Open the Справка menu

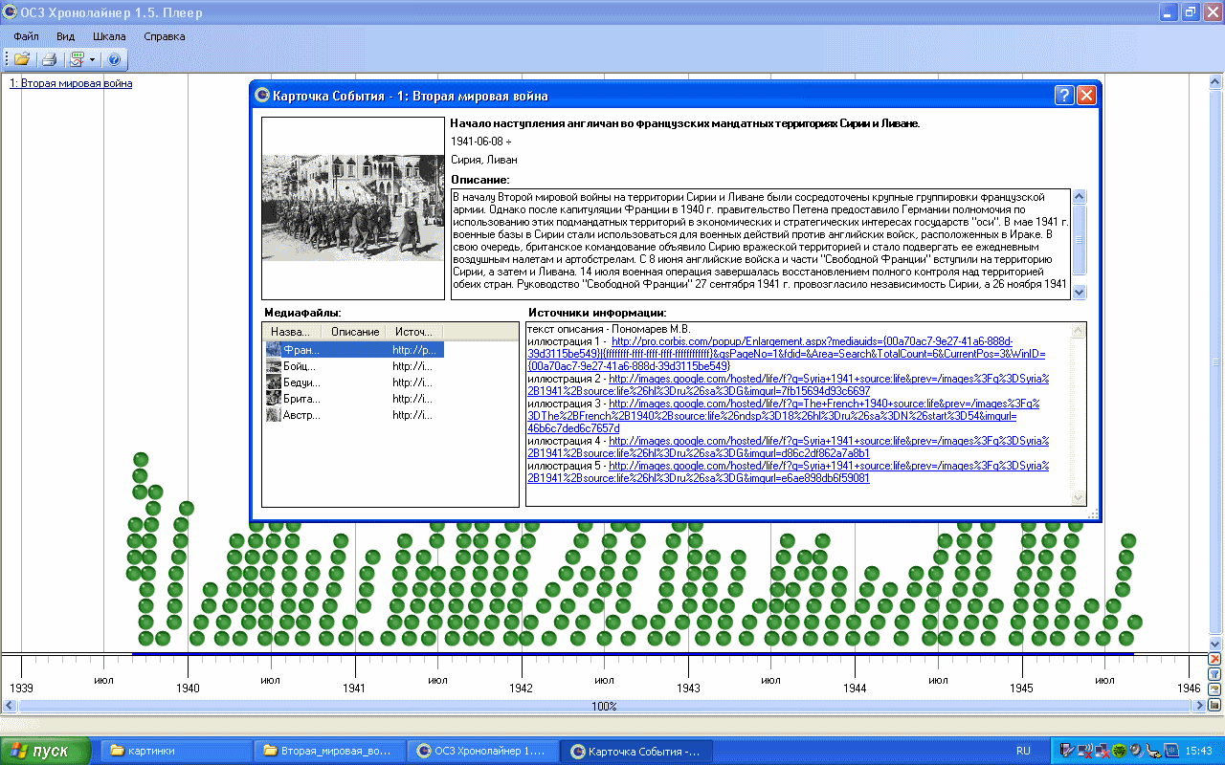(165, 36)
